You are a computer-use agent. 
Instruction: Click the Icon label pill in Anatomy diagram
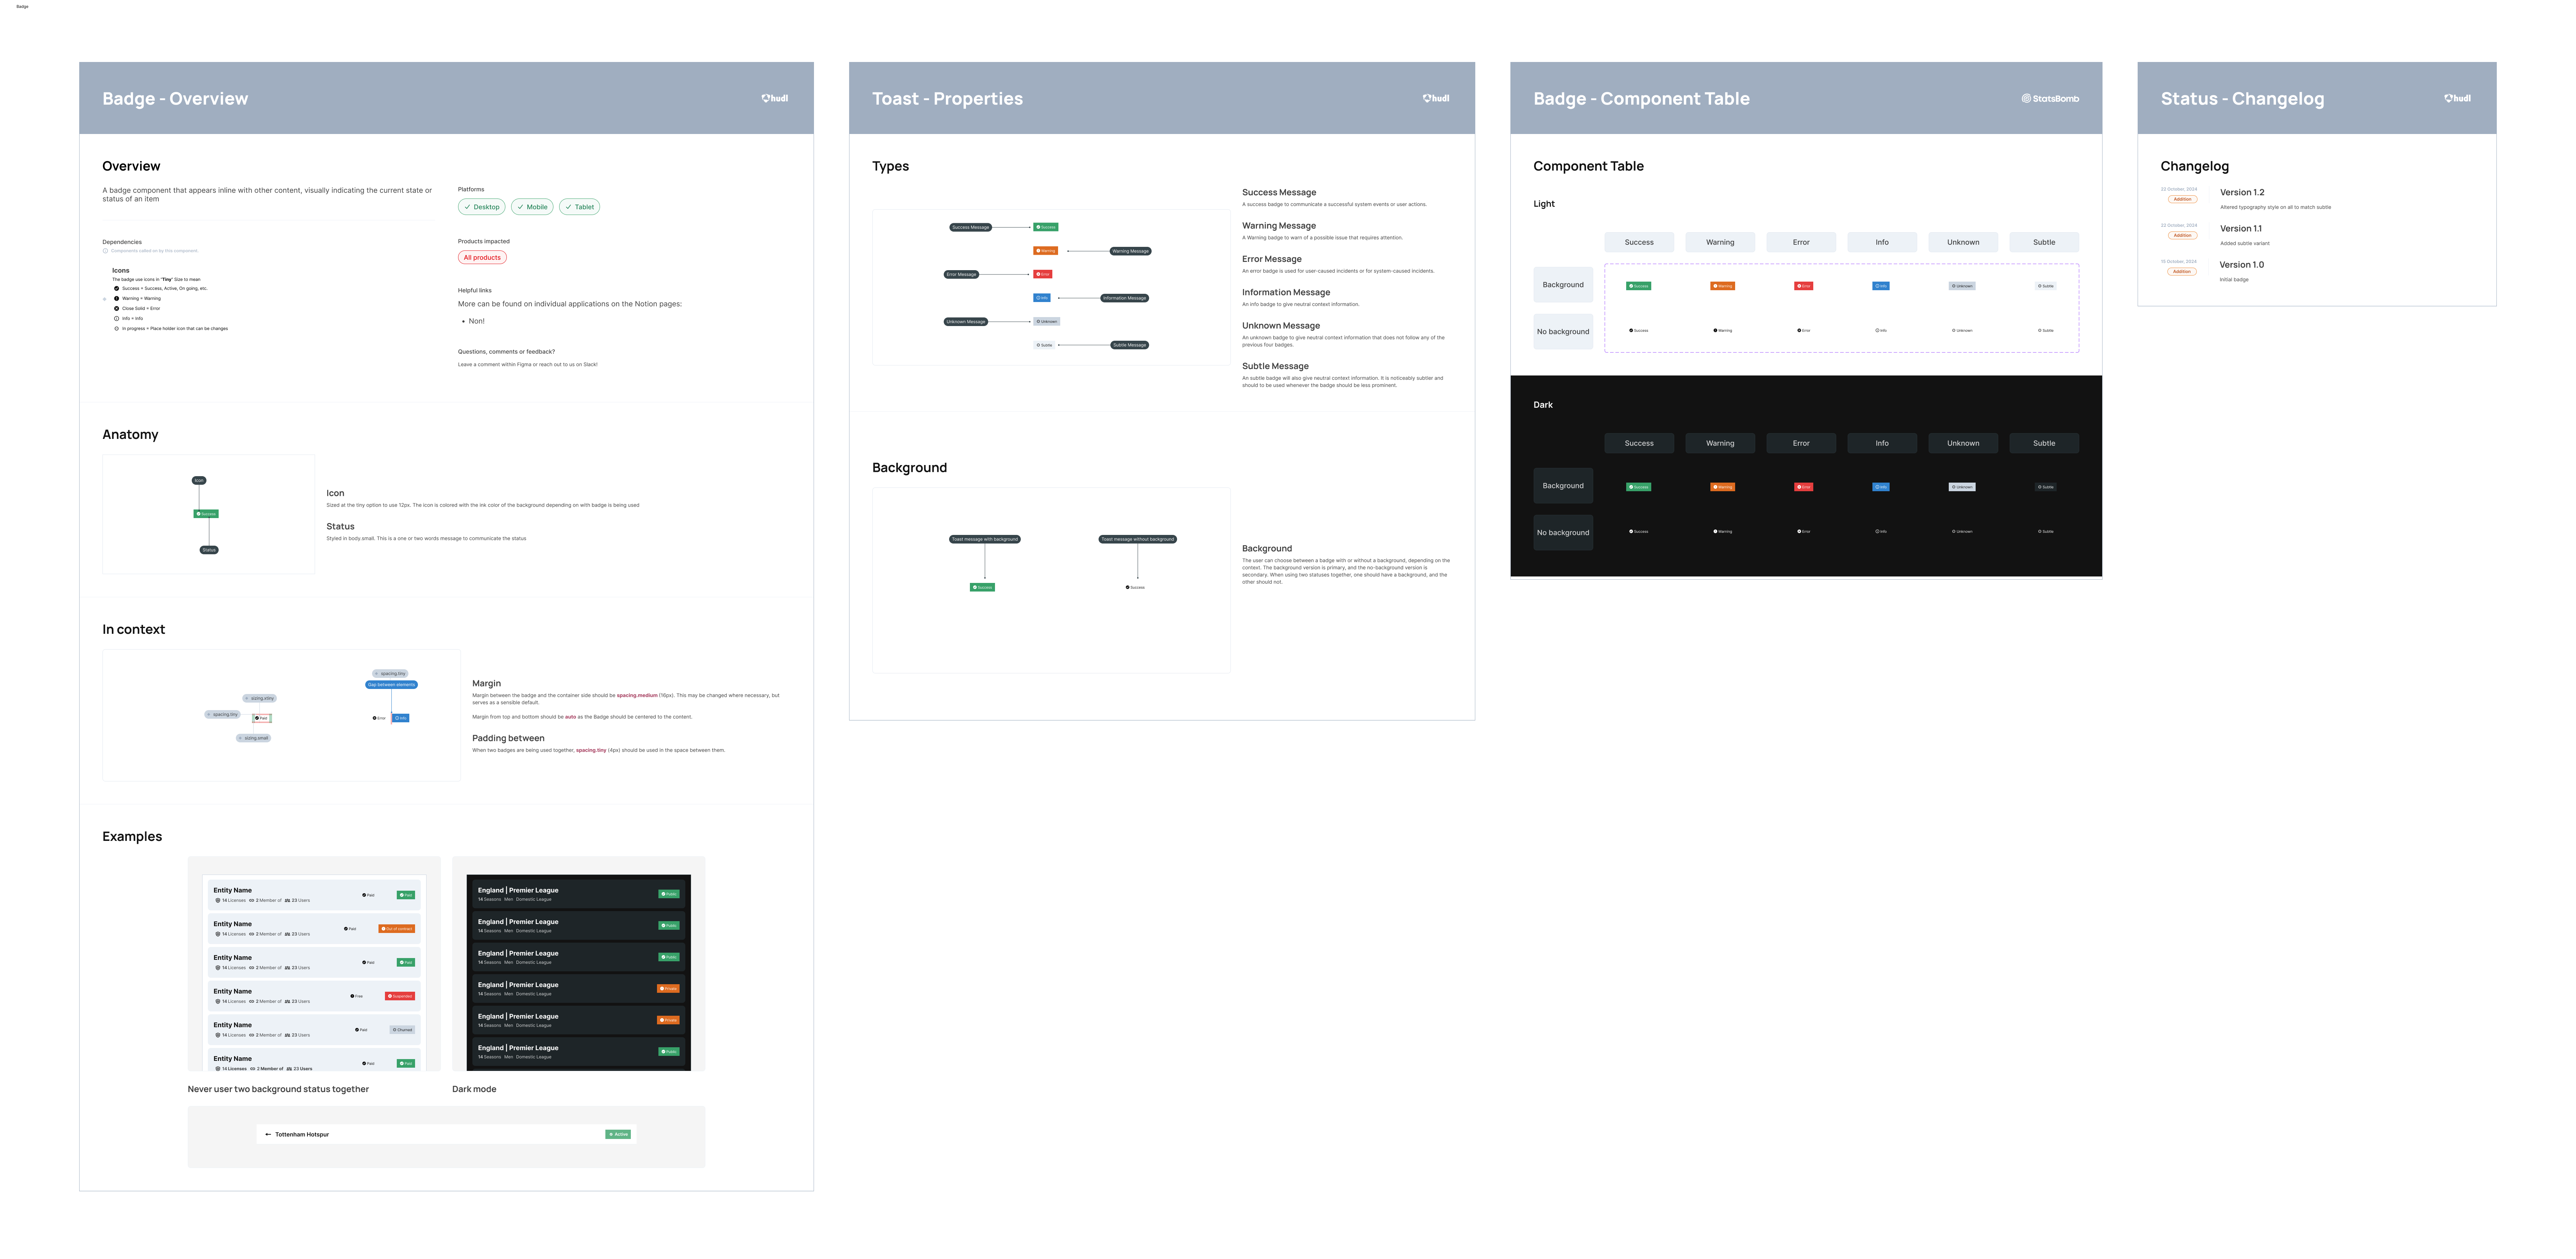click(x=199, y=480)
